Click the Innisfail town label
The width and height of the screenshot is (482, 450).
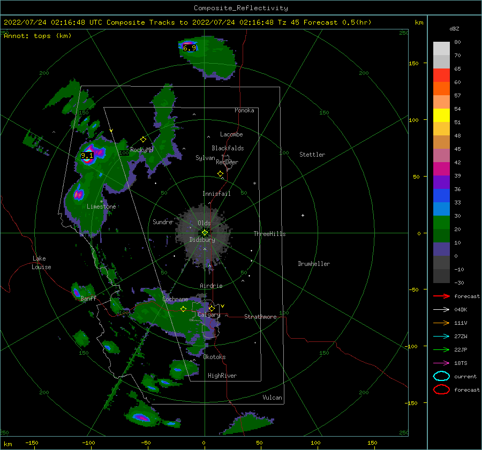point(216,194)
